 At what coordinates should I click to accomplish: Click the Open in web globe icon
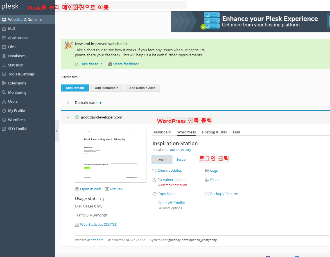click(x=77, y=189)
